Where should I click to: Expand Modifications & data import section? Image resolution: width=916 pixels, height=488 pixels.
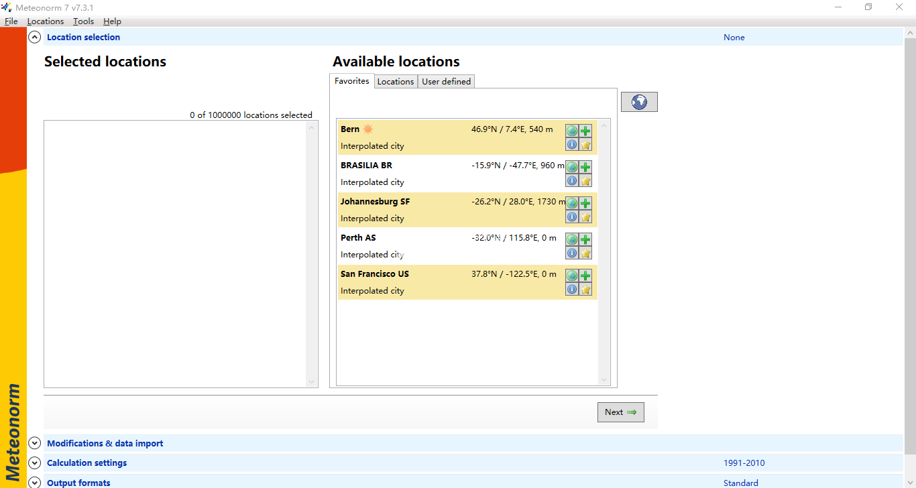(35, 443)
